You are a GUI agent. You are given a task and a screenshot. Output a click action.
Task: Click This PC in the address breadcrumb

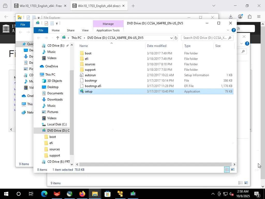76,38
